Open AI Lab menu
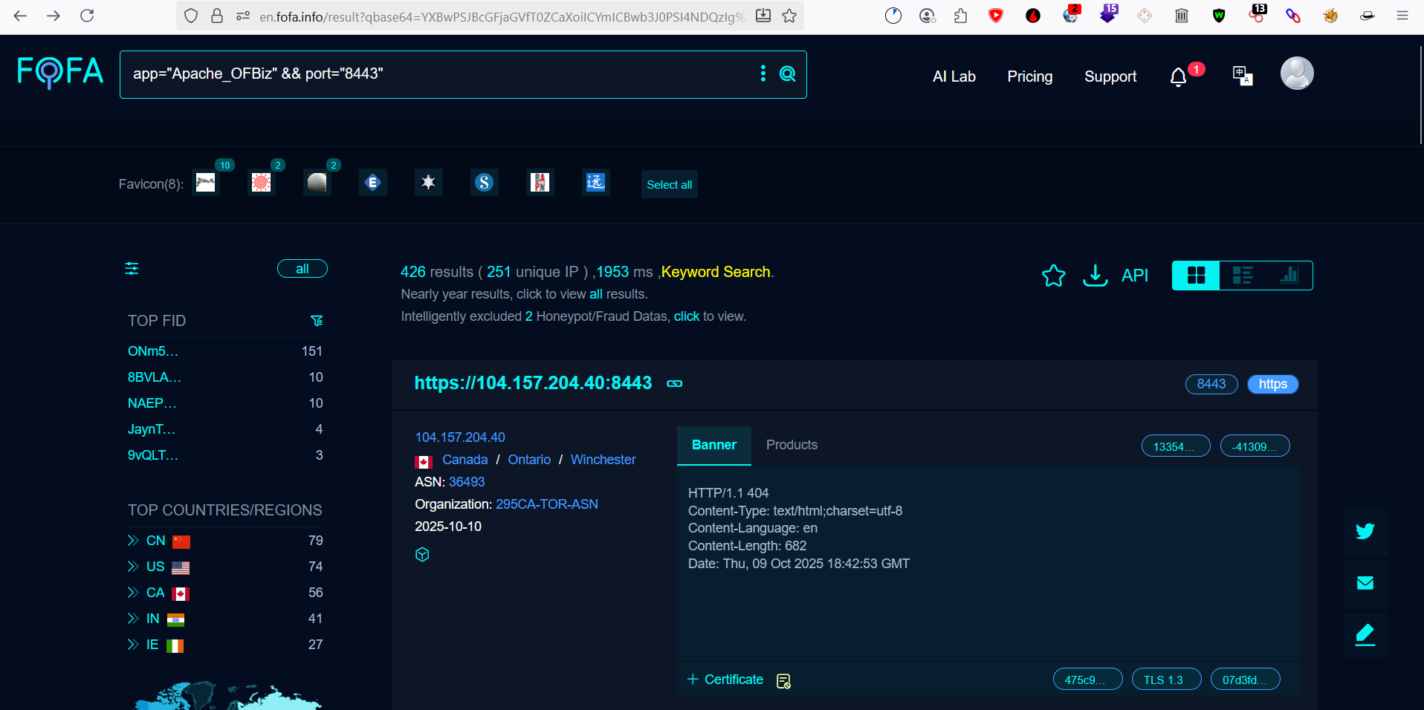The height and width of the screenshot is (710, 1424). click(x=954, y=76)
